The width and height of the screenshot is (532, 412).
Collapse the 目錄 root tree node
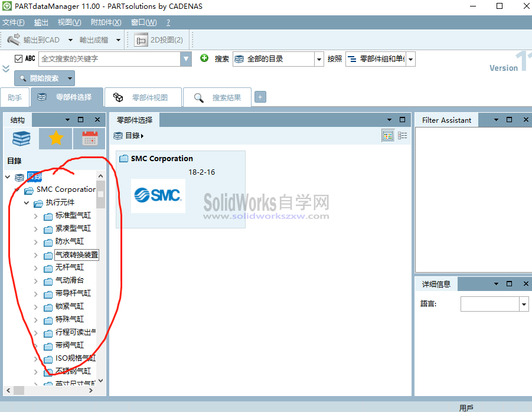click(6, 177)
